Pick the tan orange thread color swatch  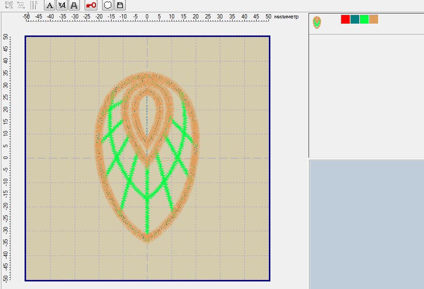[x=374, y=19]
